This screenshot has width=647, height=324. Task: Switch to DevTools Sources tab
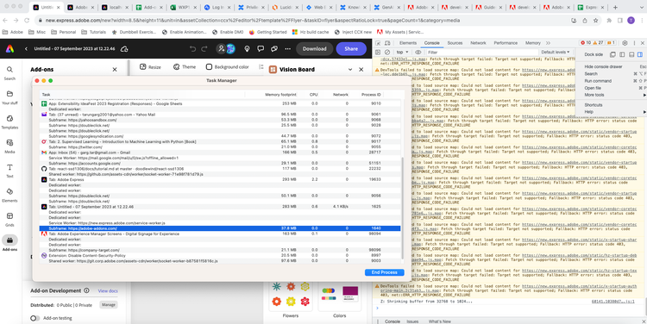click(455, 43)
